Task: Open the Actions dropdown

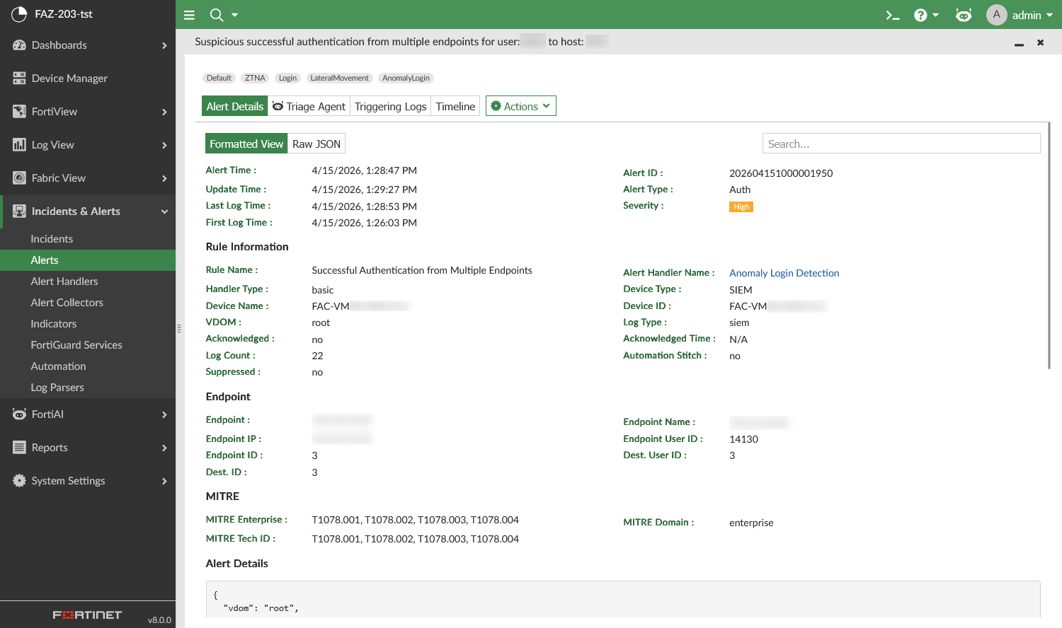Action: (x=520, y=106)
